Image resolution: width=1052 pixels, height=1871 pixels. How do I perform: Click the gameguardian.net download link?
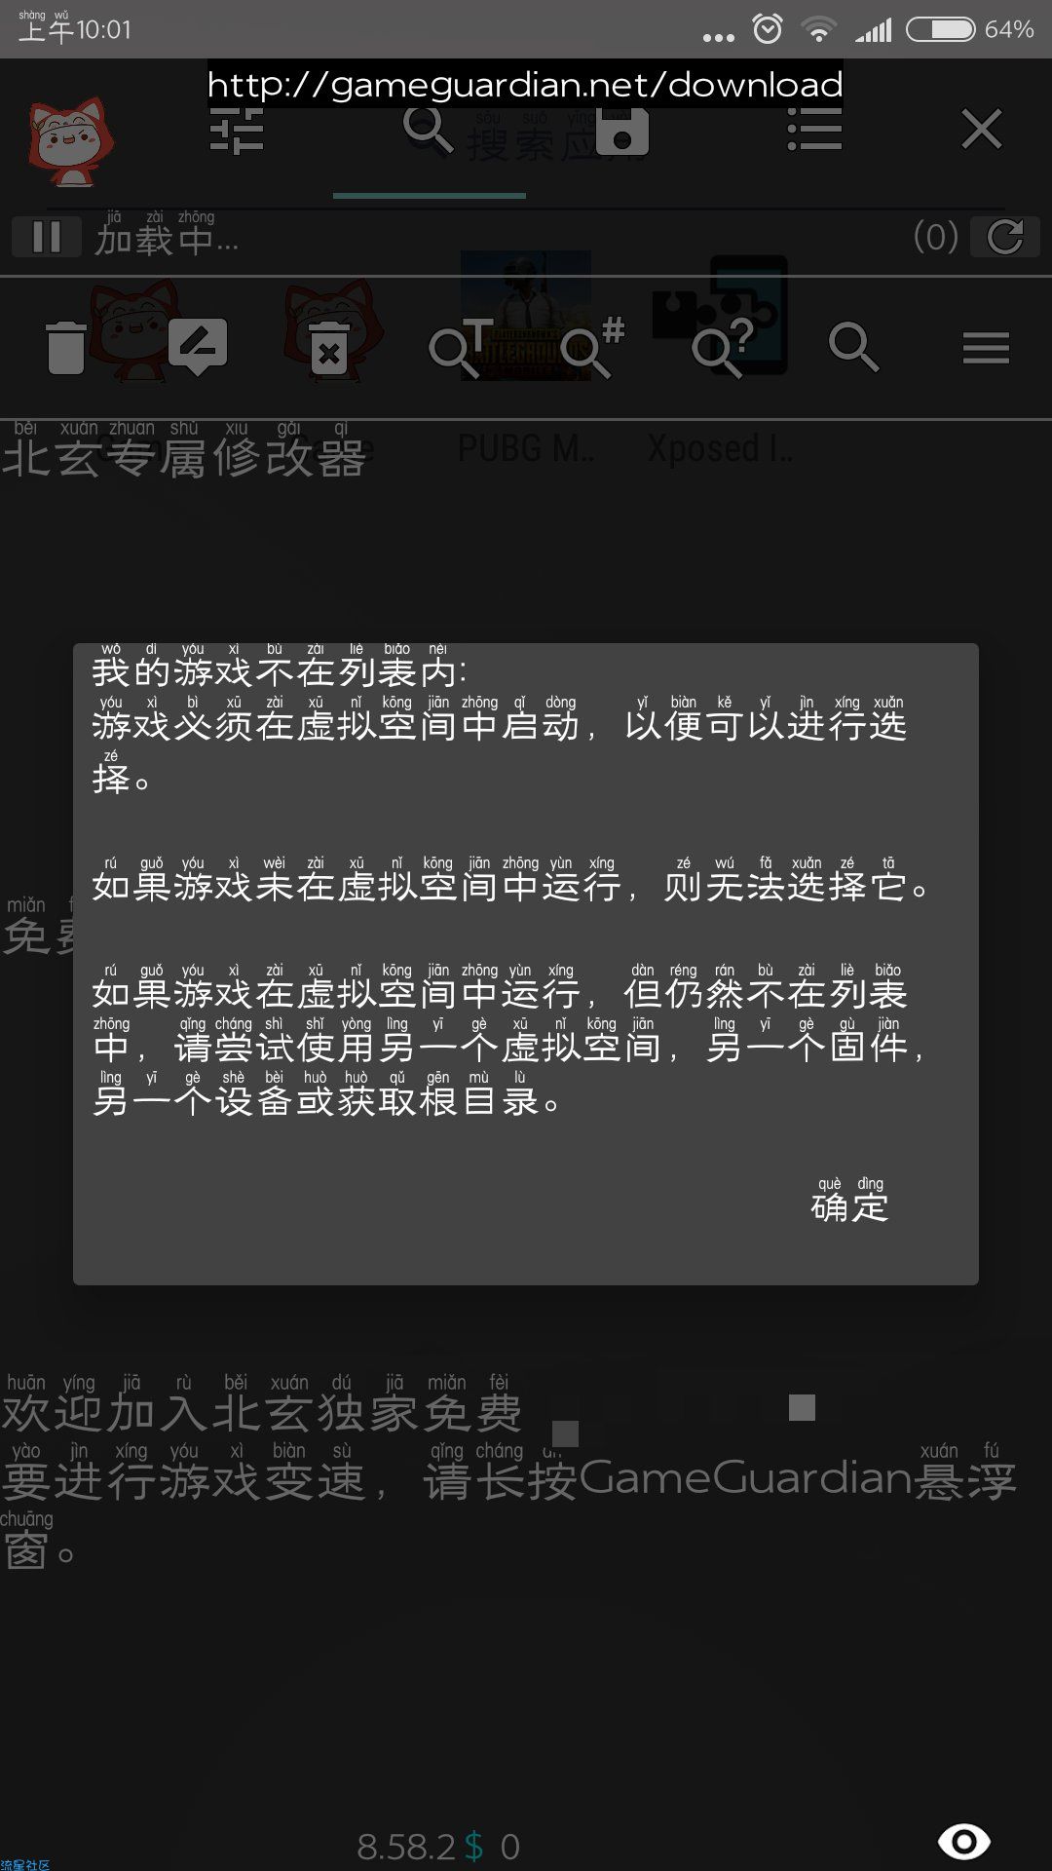click(525, 85)
